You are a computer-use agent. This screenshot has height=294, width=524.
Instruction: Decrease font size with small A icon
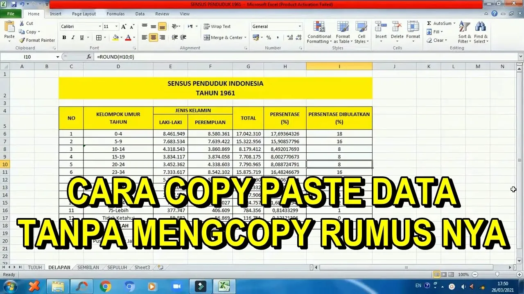(x=132, y=27)
